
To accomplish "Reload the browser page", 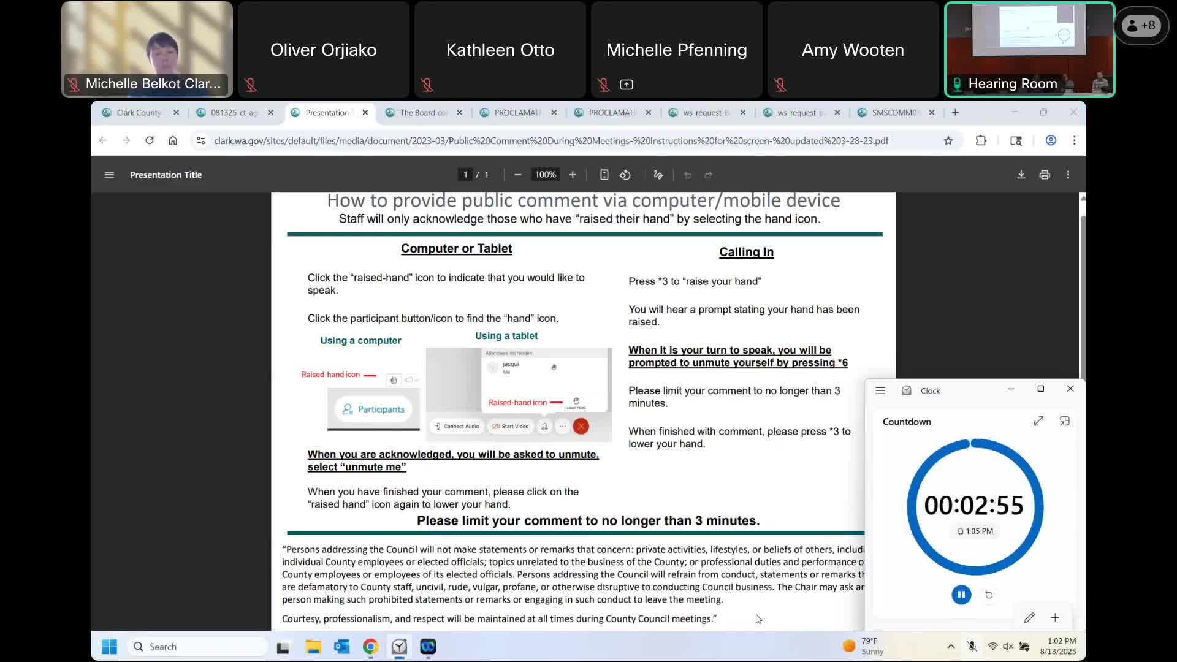I will click(149, 140).
